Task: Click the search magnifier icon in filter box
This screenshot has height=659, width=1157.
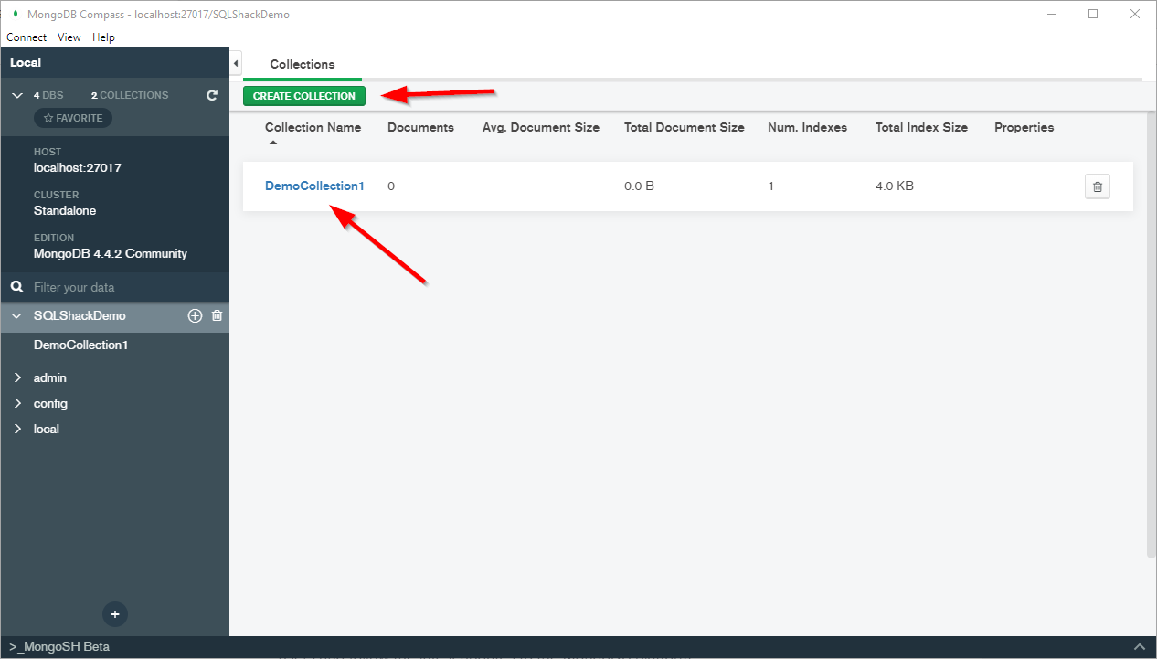Action: (x=16, y=287)
